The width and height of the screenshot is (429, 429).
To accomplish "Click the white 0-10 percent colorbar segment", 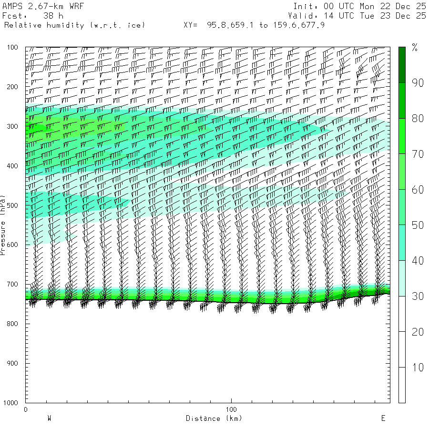I will [x=402, y=385].
